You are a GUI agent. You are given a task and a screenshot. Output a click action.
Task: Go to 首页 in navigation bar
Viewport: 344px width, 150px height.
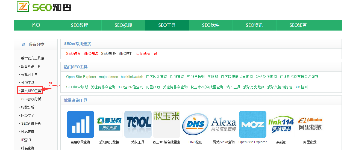point(36,25)
